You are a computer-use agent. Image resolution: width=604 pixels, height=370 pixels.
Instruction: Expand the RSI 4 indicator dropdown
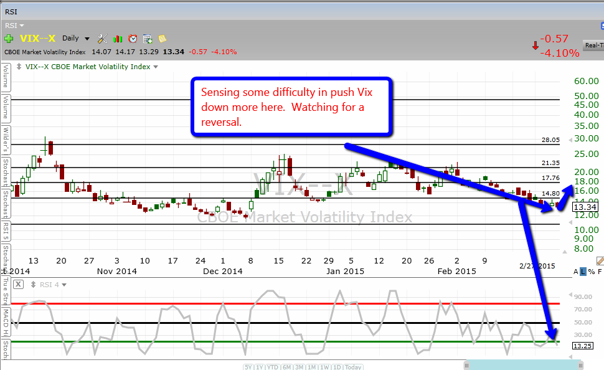click(64, 285)
